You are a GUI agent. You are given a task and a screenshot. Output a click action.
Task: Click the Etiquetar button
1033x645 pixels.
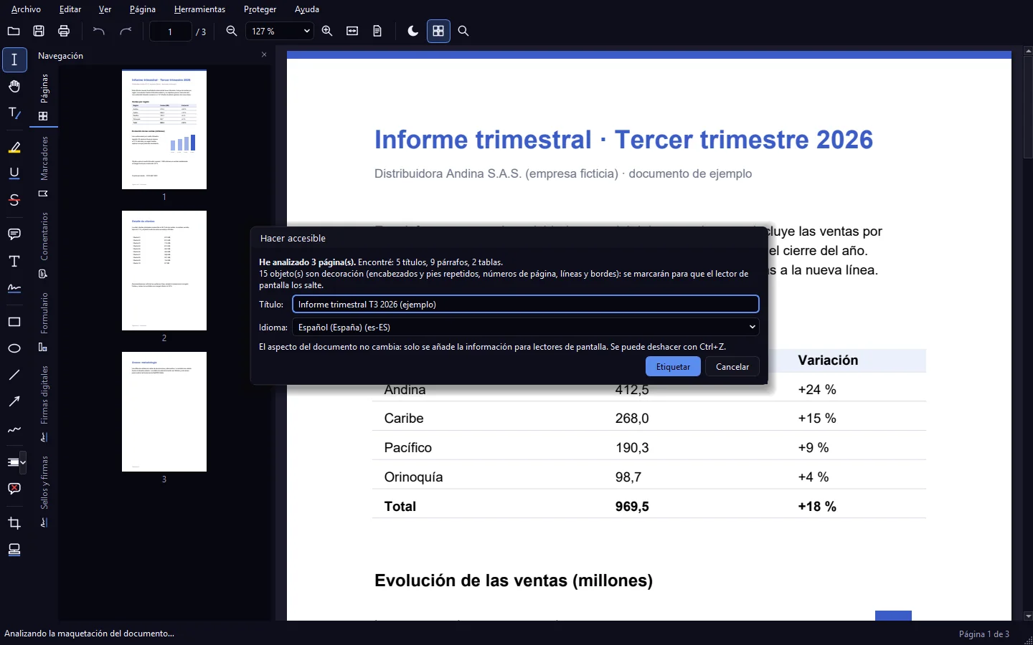point(673,366)
